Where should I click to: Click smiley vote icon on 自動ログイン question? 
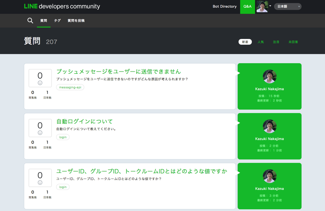click(40, 133)
